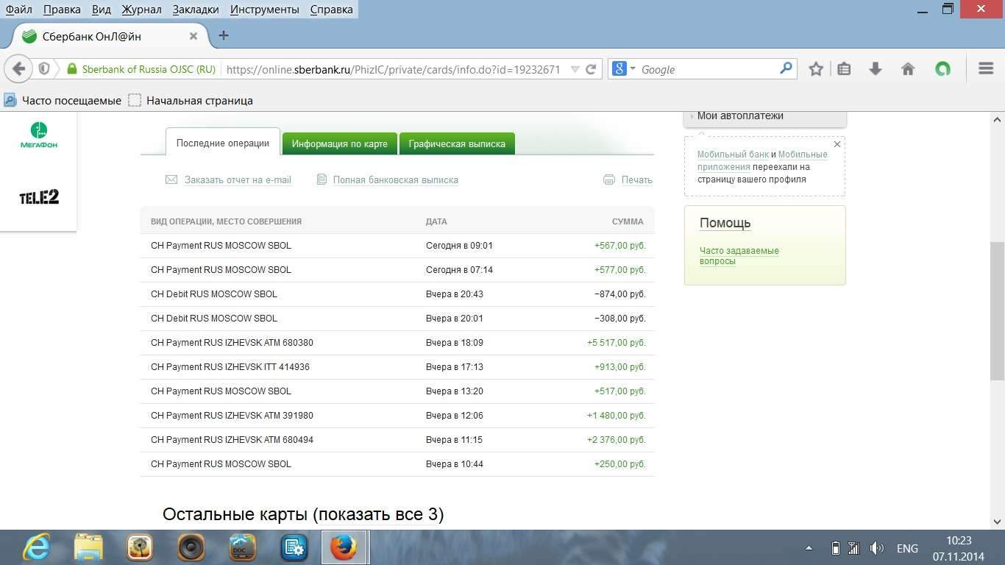This screenshot has width=1005, height=565.
Task: Open the Вид menu
Action: coord(102,10)
